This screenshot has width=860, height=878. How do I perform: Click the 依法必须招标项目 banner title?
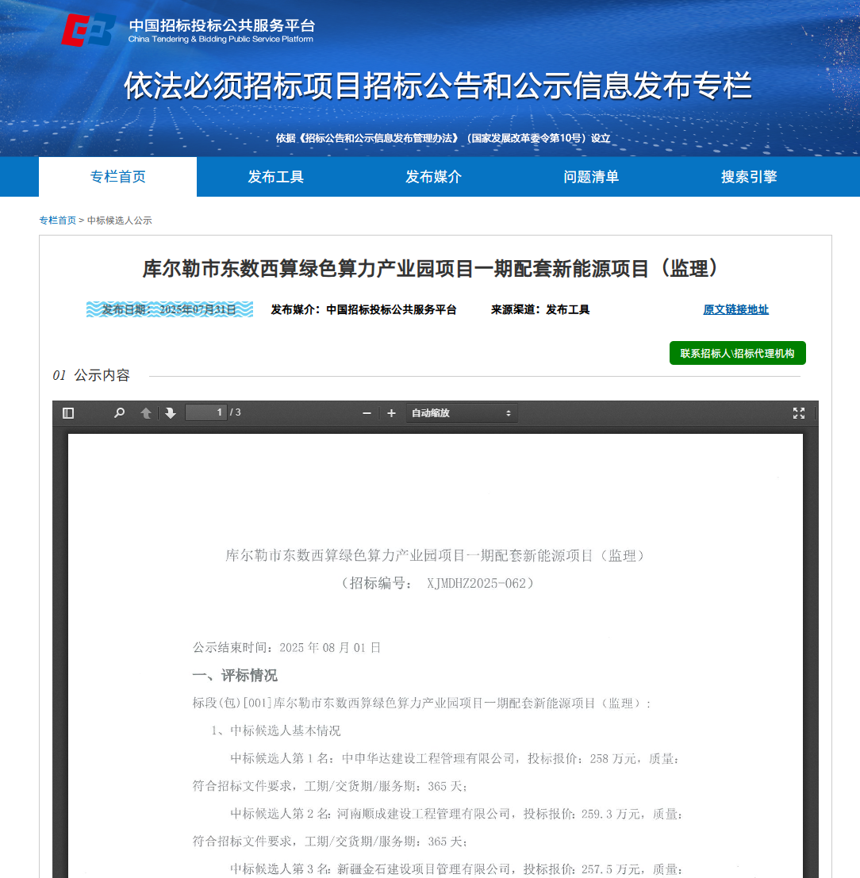click(x=437, y=86)
